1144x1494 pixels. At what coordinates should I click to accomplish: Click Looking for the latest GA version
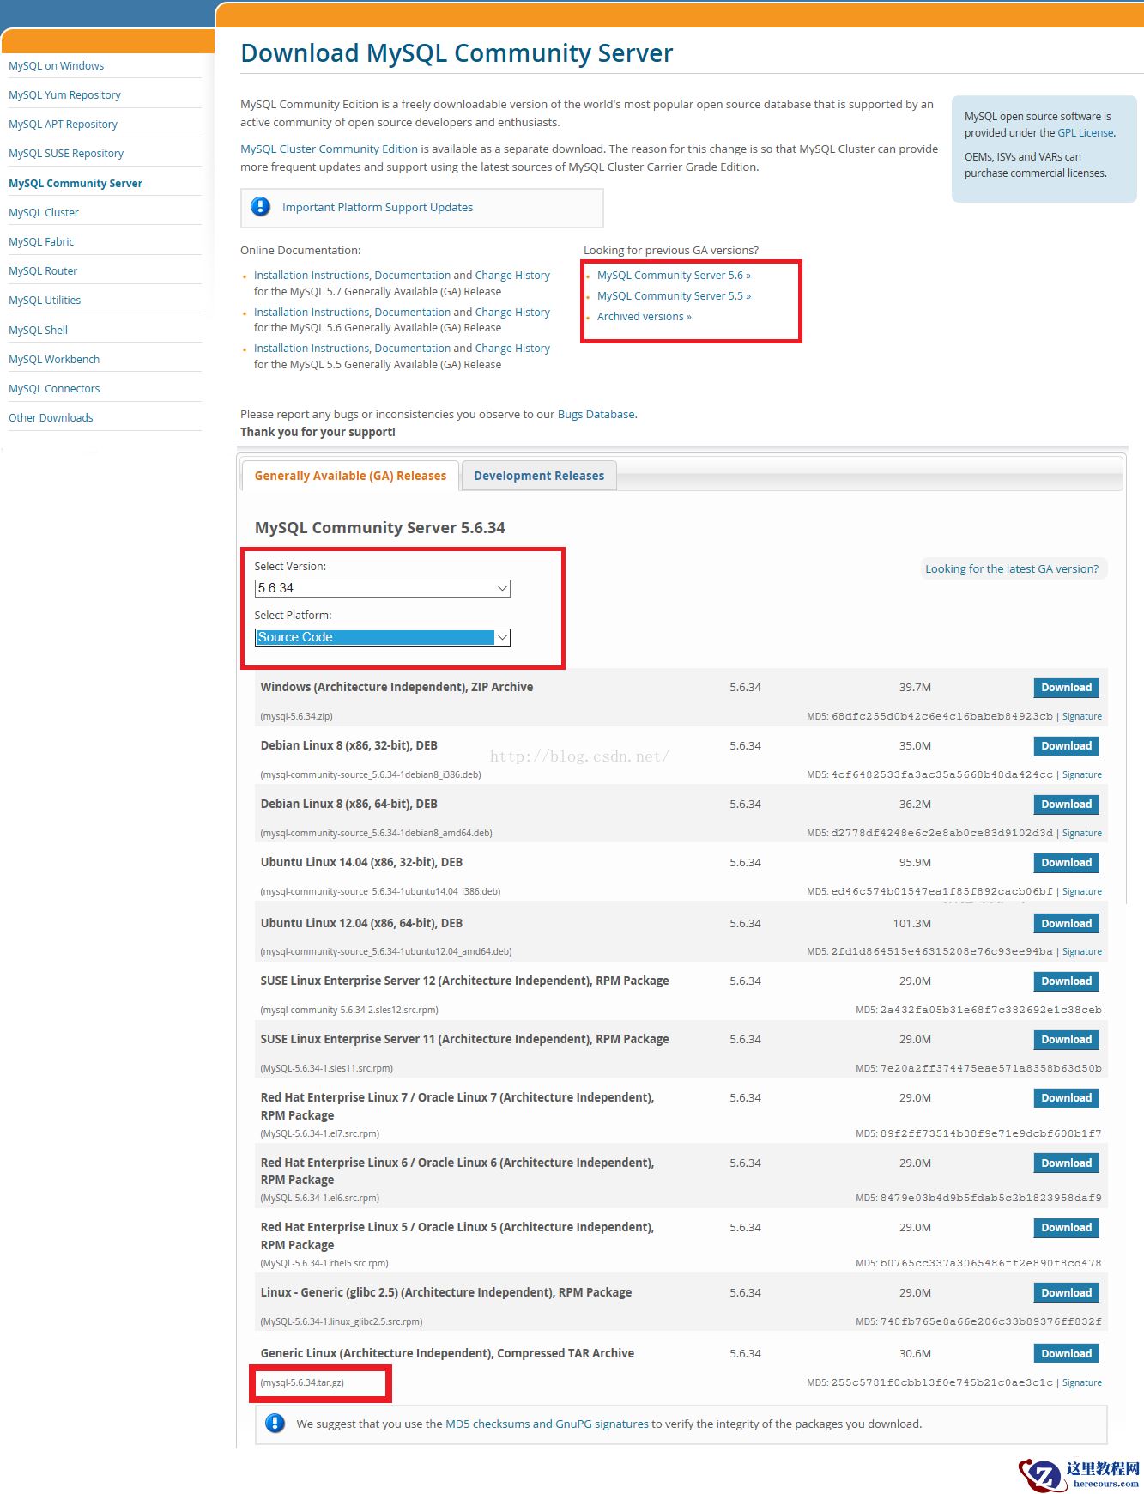[1012, 569]
